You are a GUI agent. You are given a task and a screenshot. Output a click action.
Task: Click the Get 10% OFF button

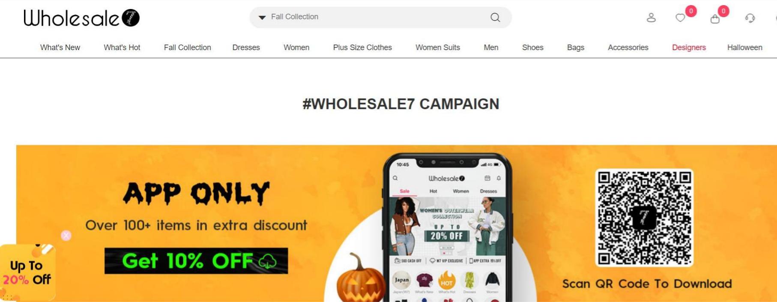(196, 261)
